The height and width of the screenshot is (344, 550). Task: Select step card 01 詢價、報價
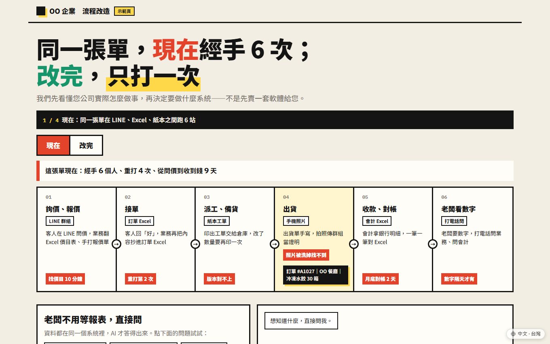[77, 239]
